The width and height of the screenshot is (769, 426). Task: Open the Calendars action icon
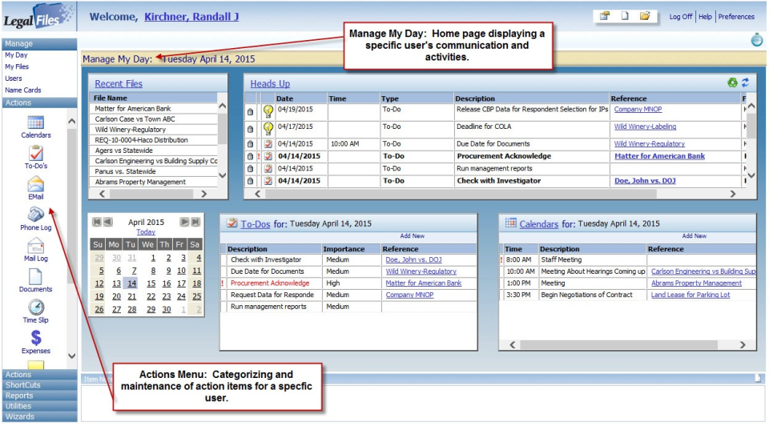coord(36,123)
